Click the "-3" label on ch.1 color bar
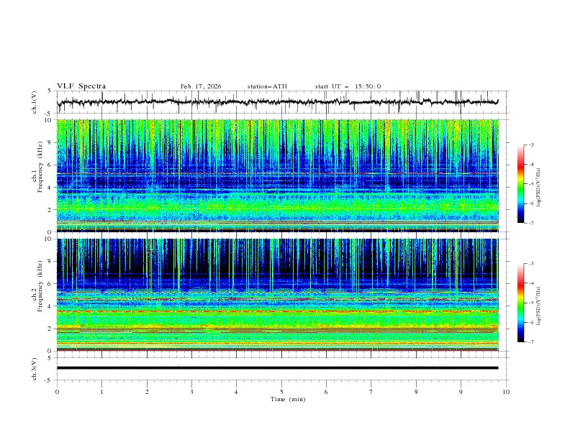This screenshot has width=570, height=440. [531, 145]
